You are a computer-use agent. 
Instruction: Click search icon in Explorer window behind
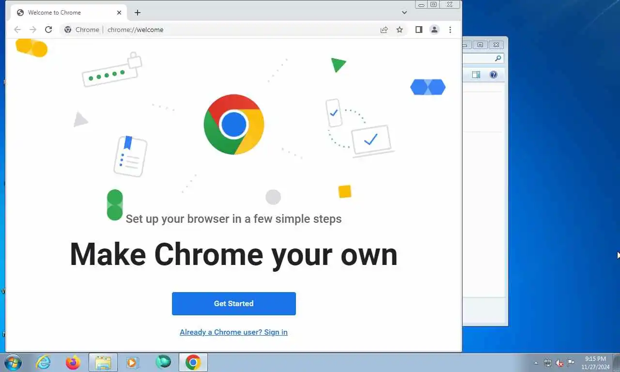(x=498, y=58)
